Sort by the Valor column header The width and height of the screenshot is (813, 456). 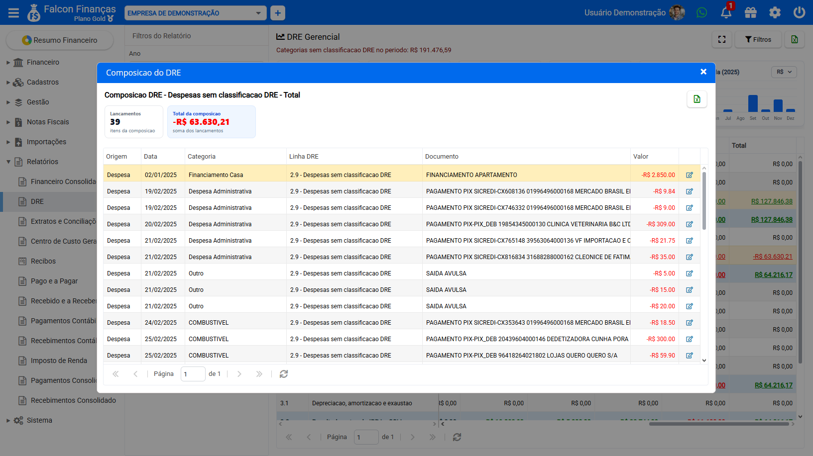[654, 157]
